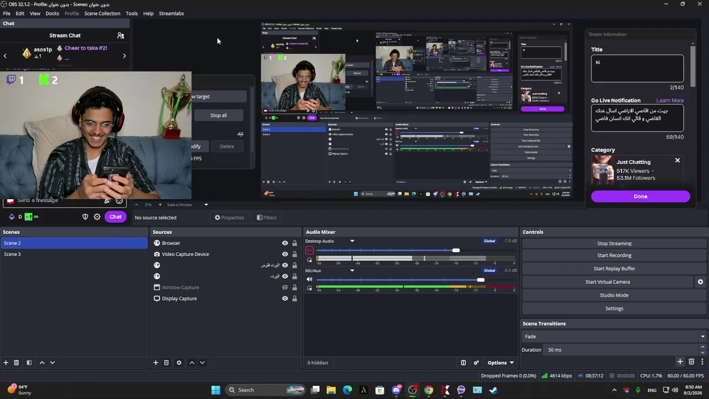
Task: Open Steam from taskbar
Action: point(493,390)
